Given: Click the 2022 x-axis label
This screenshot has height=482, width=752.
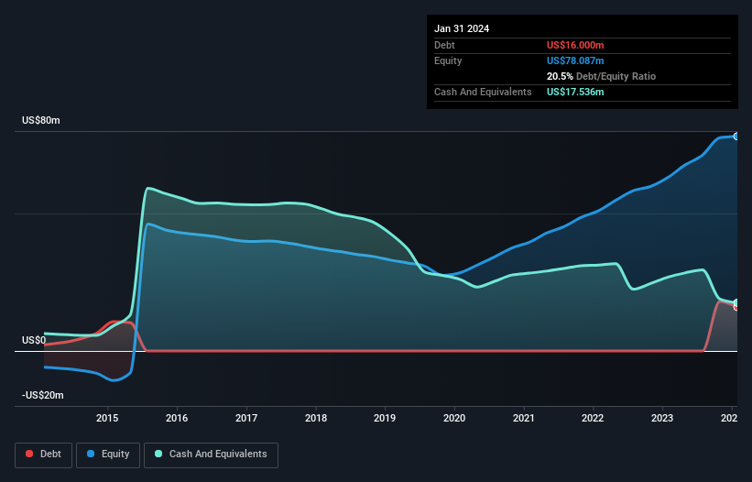Looking at the screenshot, I should [x=593, y=418].
